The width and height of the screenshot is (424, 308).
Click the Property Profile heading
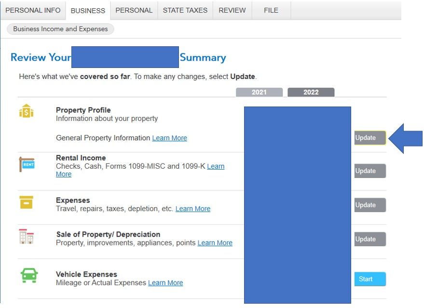(83, 110)
